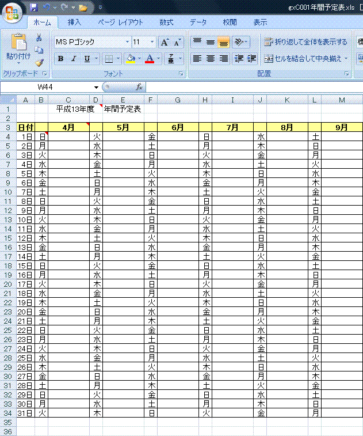Viewport: 363px width, 436px height.
Task: Increase font size with the large A
Action: click(165, 42)
